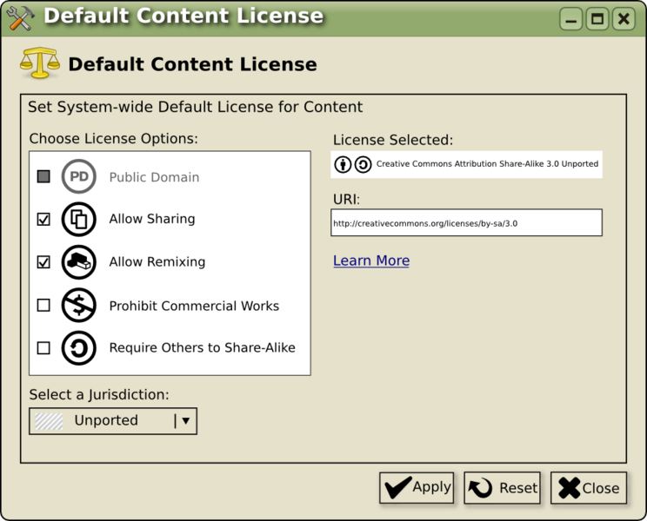Maximize the Default Content License window

tap(597, 19)
